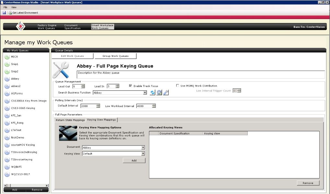Click the queue list scroll right arrow
Screen dimensions: 330x194
47,186
